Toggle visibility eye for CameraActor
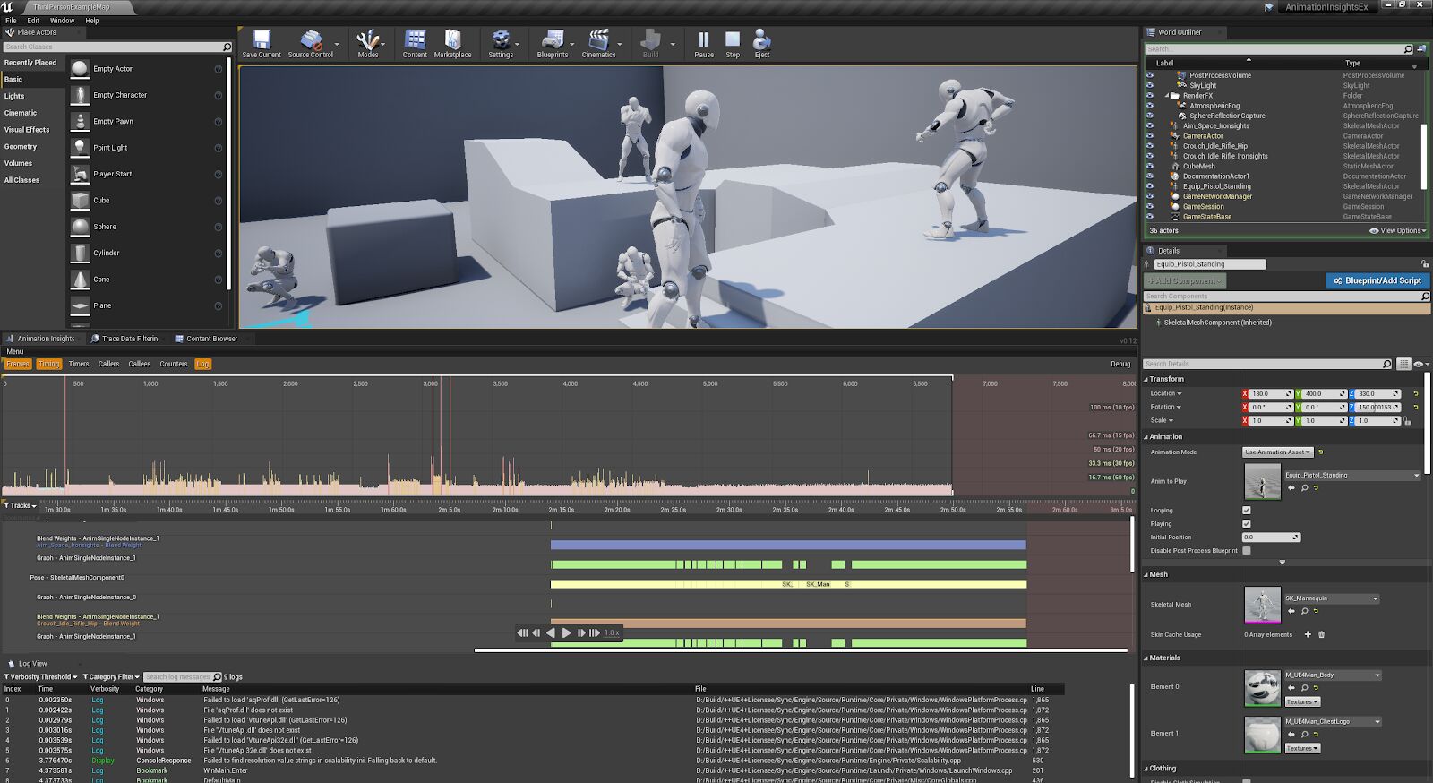 [x=1150, y=136]
